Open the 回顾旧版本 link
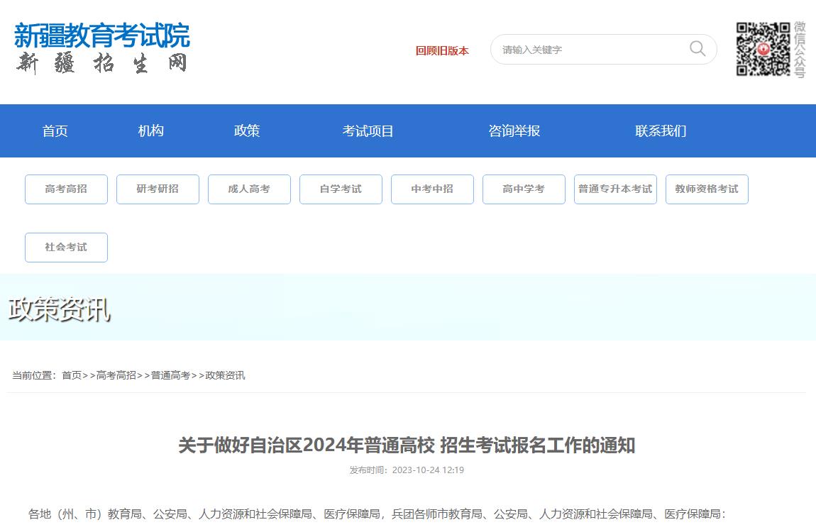This screenshot has height=532, width=816. pyautogui.click(x=442, y=50)
